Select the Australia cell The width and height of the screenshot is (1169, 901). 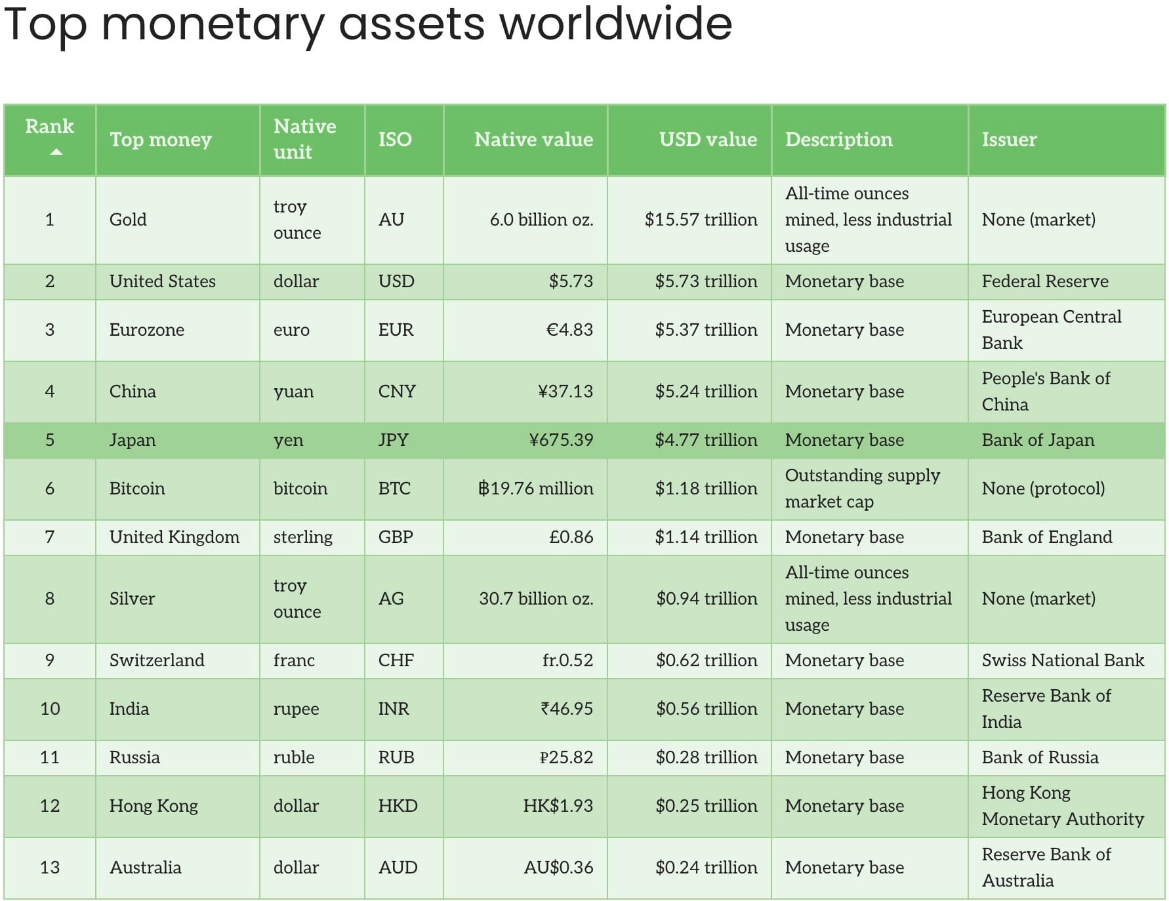[177, 868]
